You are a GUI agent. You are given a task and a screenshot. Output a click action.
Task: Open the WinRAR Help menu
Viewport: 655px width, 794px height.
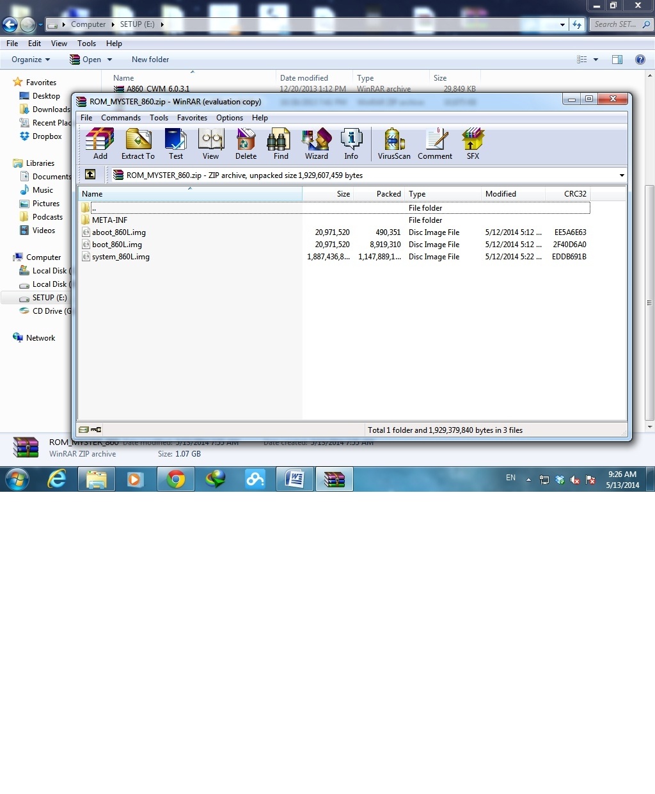(260, 118)
